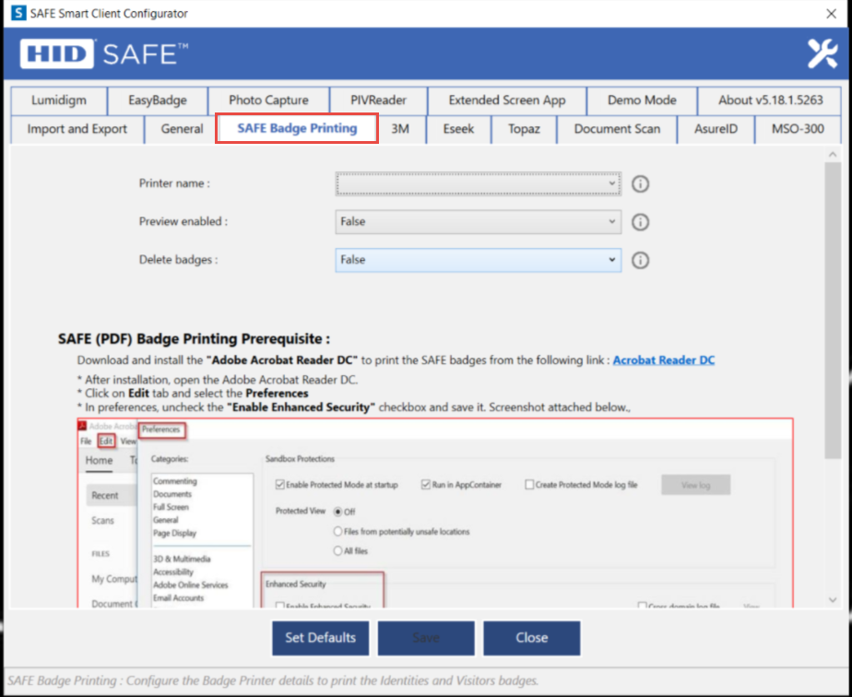This screenshot has width=852, height=697.
Task: Click the line mentioning "Enable Enhanced Security" checkbox
Action: 354,408
